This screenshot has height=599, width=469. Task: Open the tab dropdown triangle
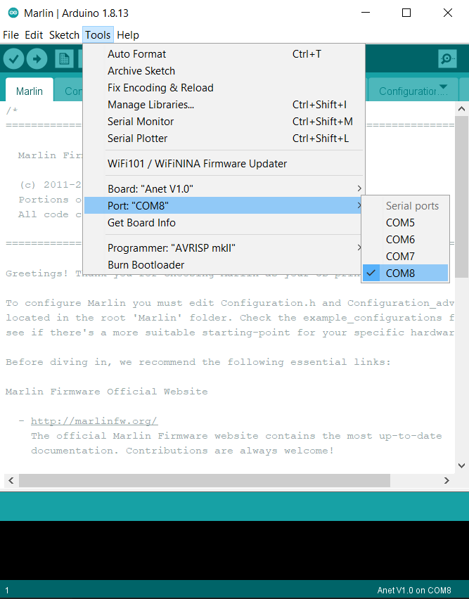pos(444,86)
